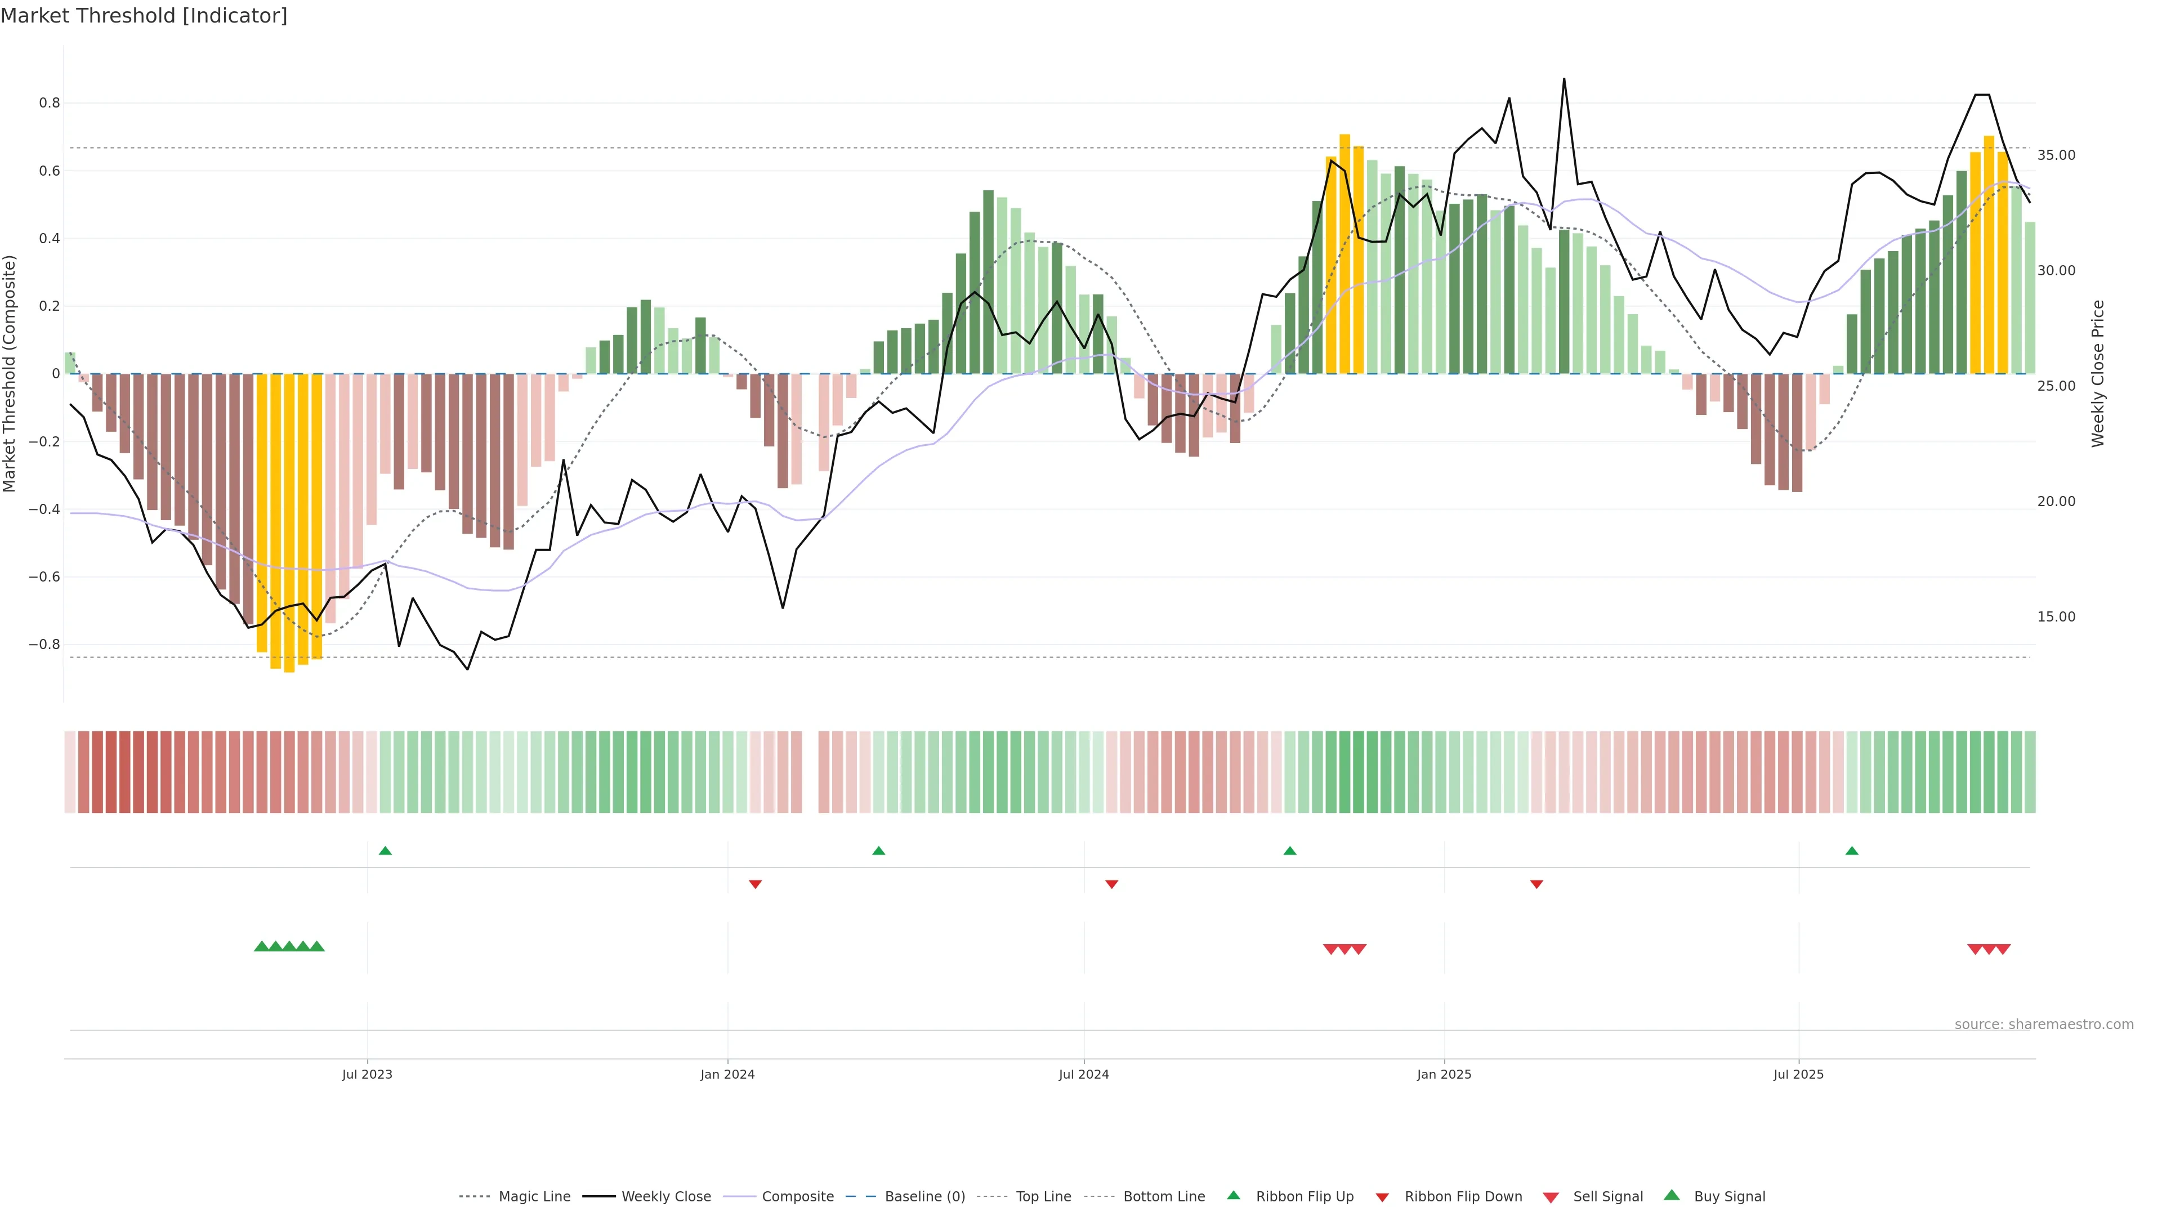
Task: Click Ribbon Flip Down legend triangle icon
Action: tap(1382, 1197)
